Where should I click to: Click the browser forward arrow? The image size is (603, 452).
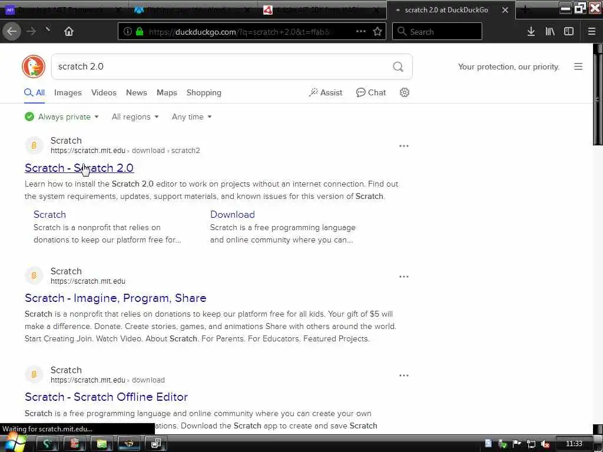(x=31, y=32)
